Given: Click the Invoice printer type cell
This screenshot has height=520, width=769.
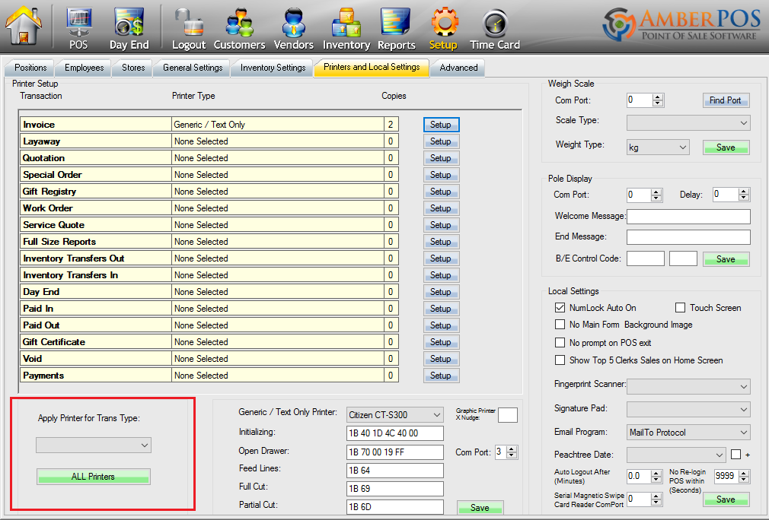Looking at the screenshot, I should click(278, 125).
